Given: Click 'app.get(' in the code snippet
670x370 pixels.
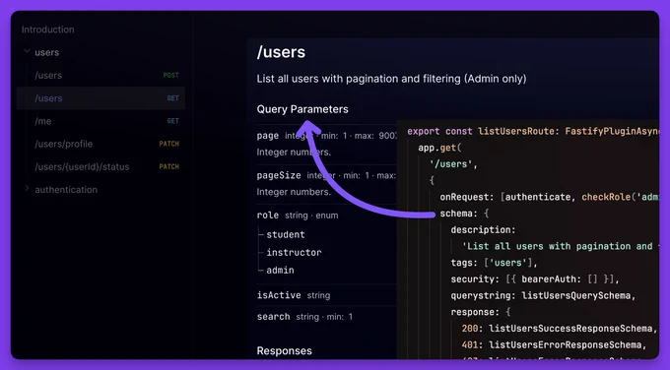Looking at the screenshot, I should coord(439,148).
